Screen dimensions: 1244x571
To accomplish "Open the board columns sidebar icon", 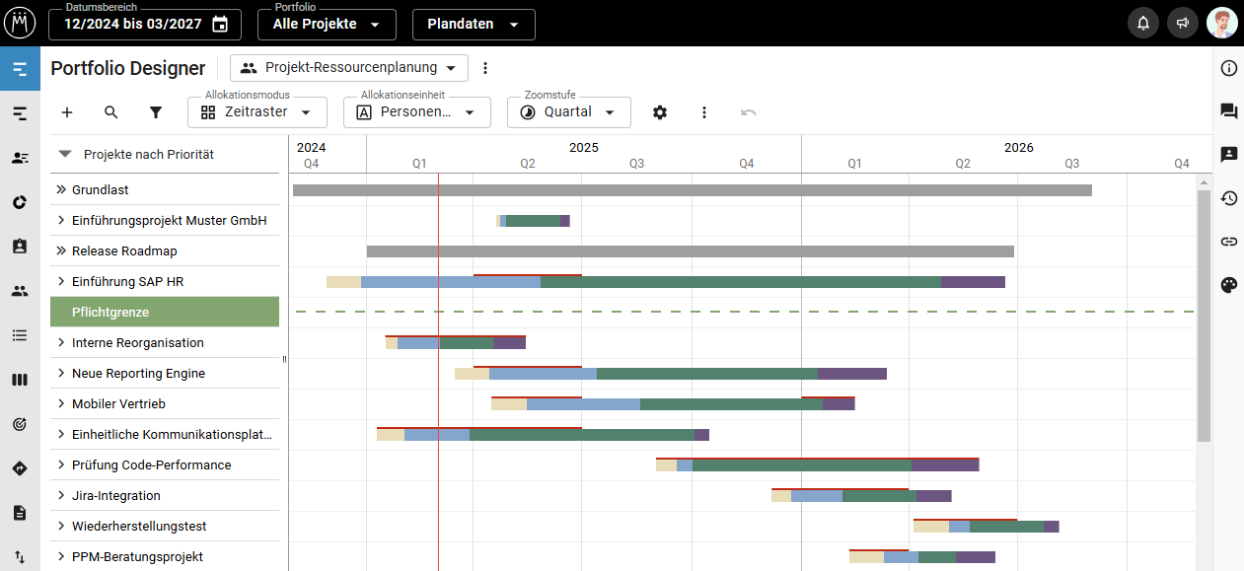I will 20,380.
